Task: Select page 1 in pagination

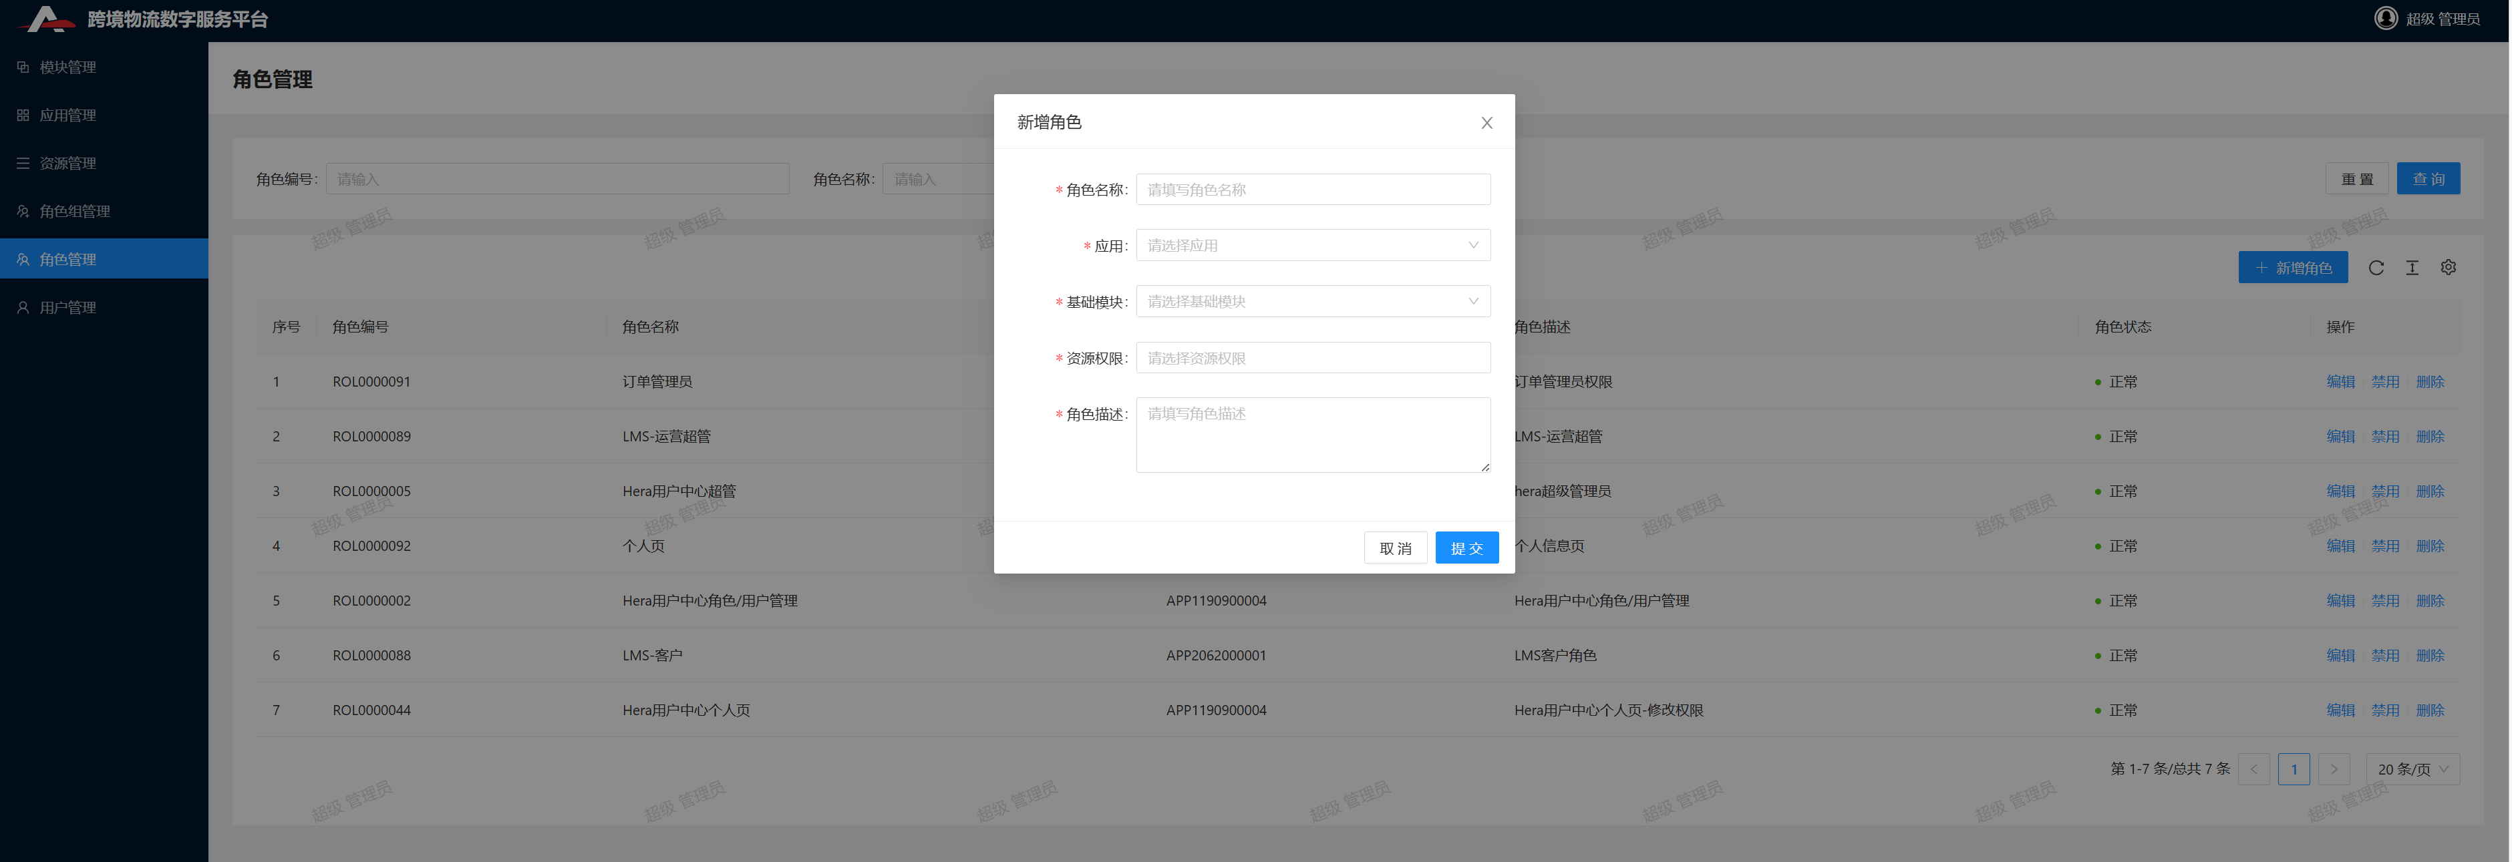Action: tap(2293, 769)
